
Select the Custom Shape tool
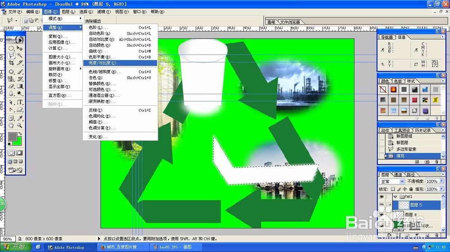(19, 109)
